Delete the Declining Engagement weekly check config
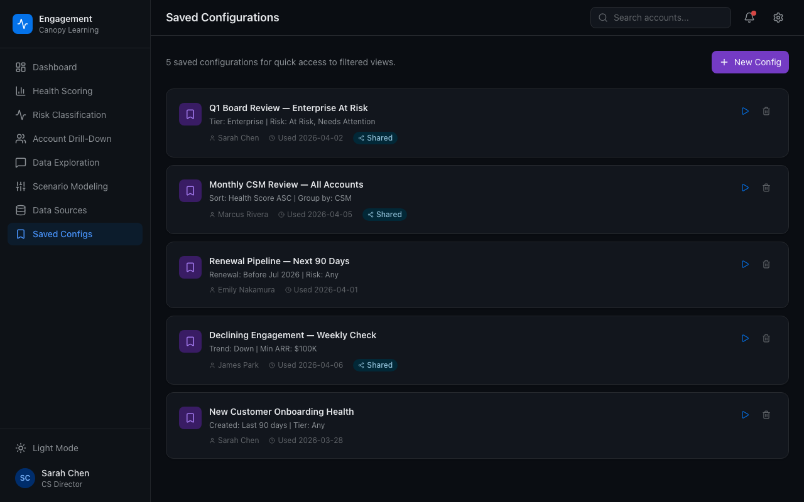The image size is (804, 502). [x=766, y=338]
